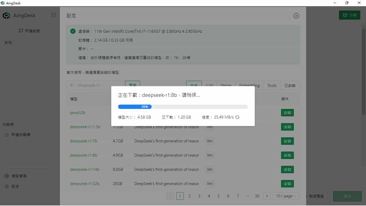Click the share button at top right
Viewport: 366px width, 206px height.
(x=350, y=15)
